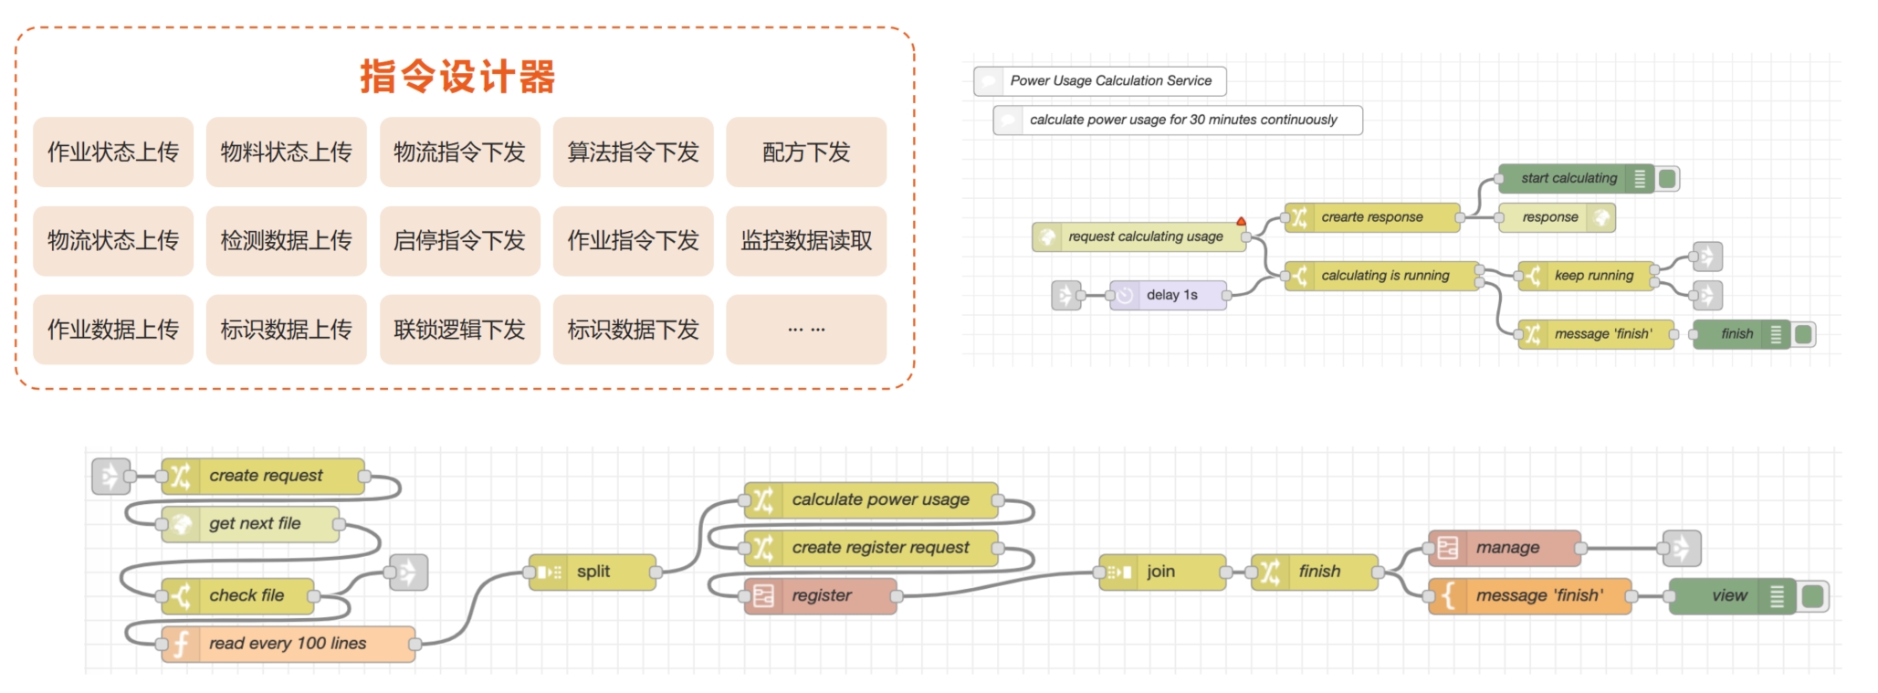
Task: Click the 作业状态上传 instruction tile
Action: tap(113, 152)
